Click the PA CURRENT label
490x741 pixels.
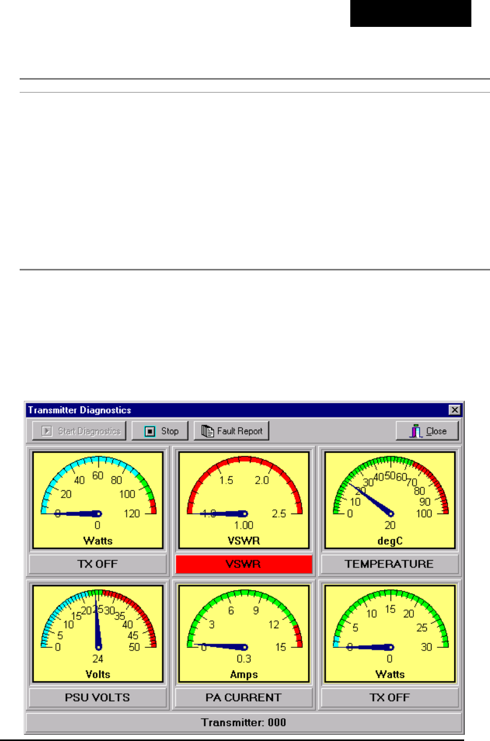coord(244,698)
